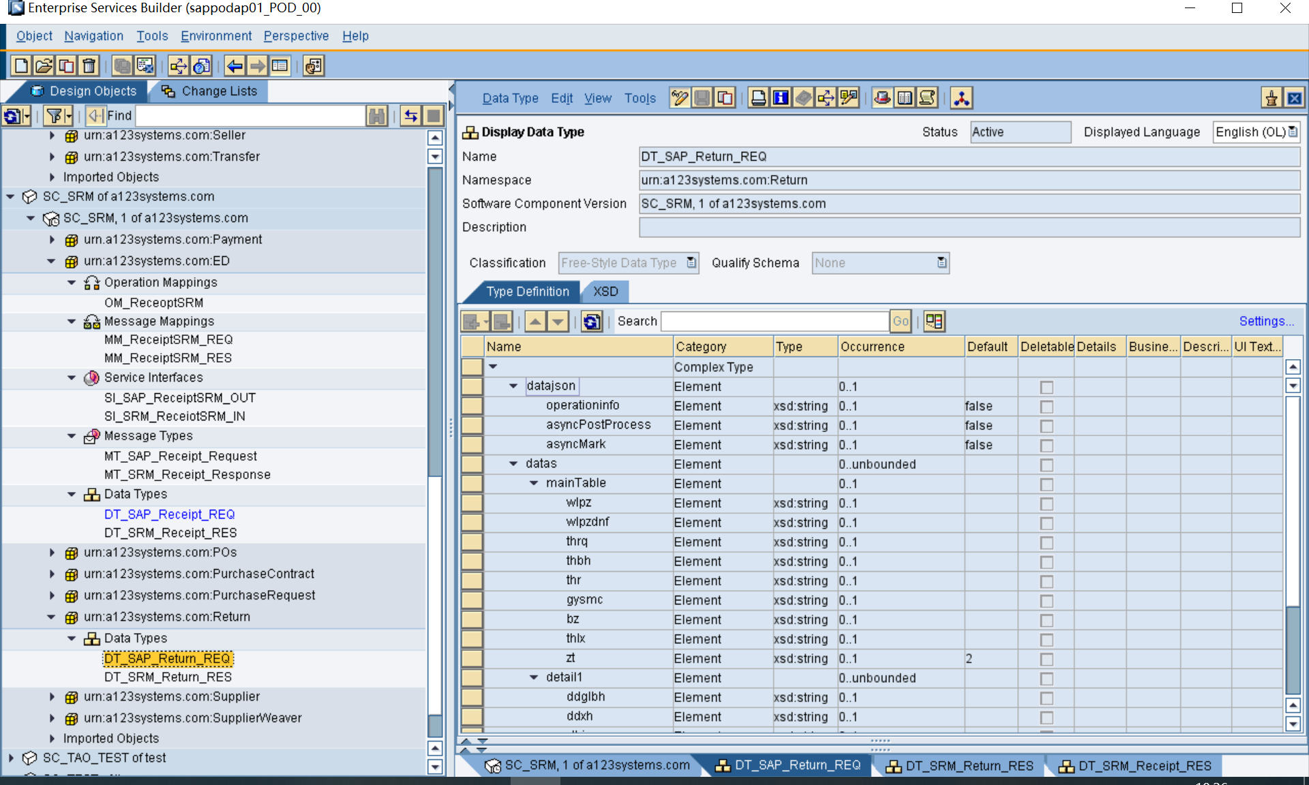Screen dimensions: 1309x785
Task: Collapse the mainTable node
Action: tap(534, 483)
